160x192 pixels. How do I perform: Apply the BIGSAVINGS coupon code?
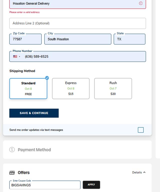(x=91, y=185)
